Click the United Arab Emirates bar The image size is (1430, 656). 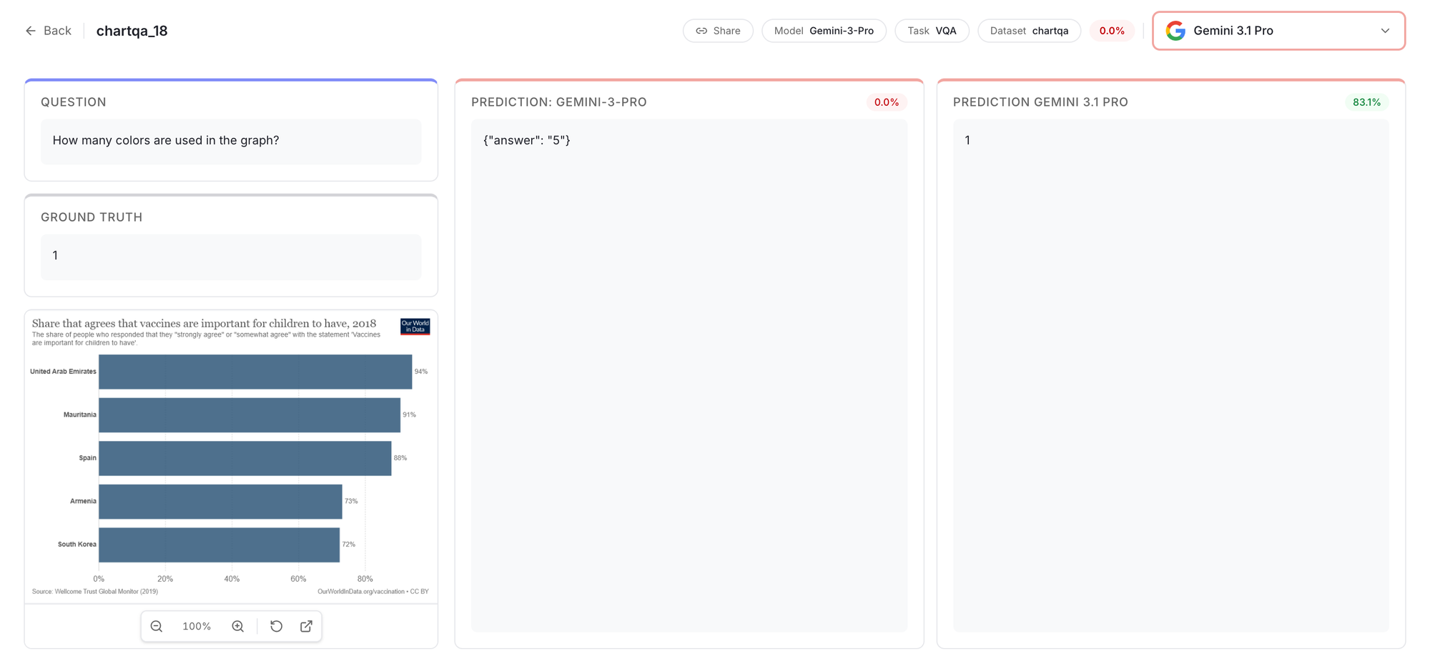[x=255, y=372]
